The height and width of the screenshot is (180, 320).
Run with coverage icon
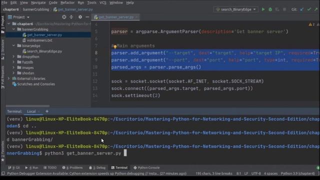pyautogui.click(x=277, y=9)
